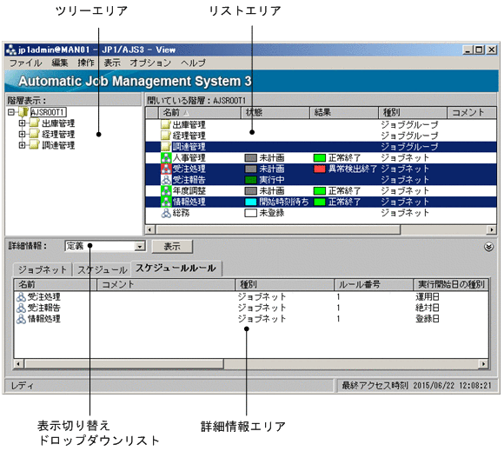Click the 表示 button beside dropdown
The width and height of the screenshot is (504, 451).
coord(172,247)
